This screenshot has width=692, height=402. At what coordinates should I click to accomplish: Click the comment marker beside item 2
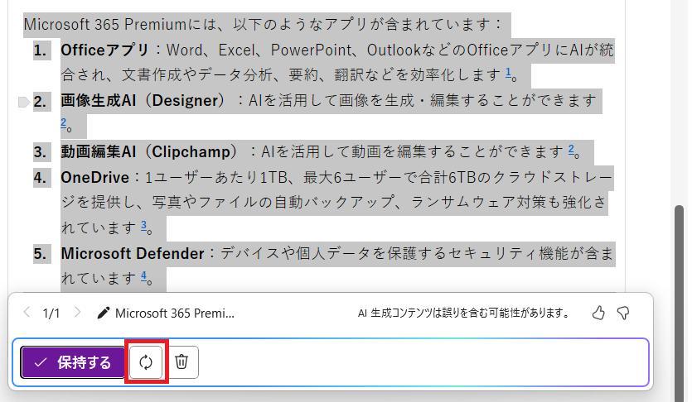[x=23, y=102]
